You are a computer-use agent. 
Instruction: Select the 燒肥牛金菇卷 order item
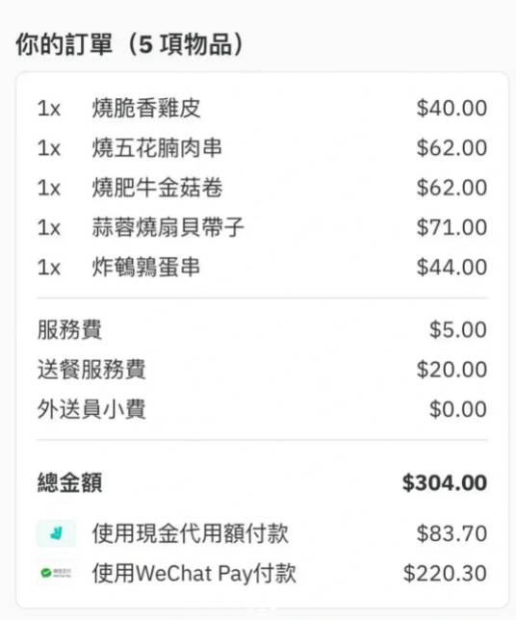[x=262, y=188]
